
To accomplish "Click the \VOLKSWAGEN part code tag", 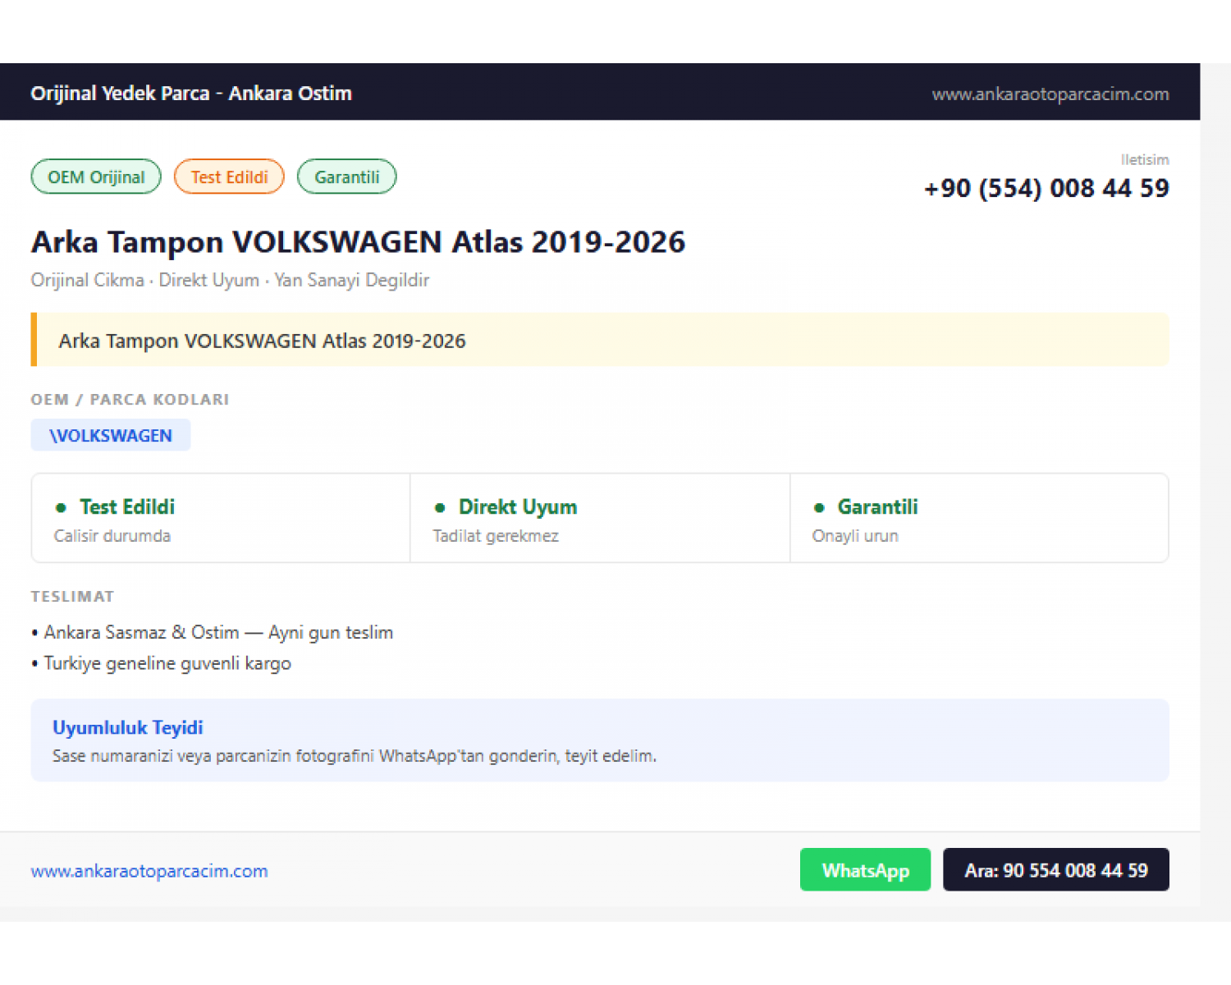I will tap(111, 435).
